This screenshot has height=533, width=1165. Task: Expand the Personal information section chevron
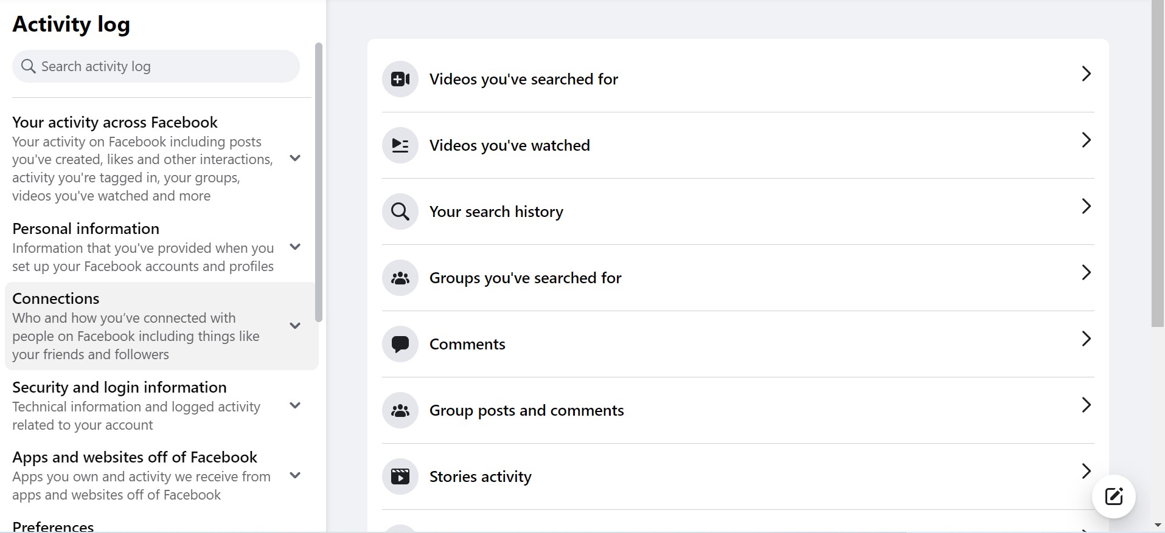coord(295,247)
